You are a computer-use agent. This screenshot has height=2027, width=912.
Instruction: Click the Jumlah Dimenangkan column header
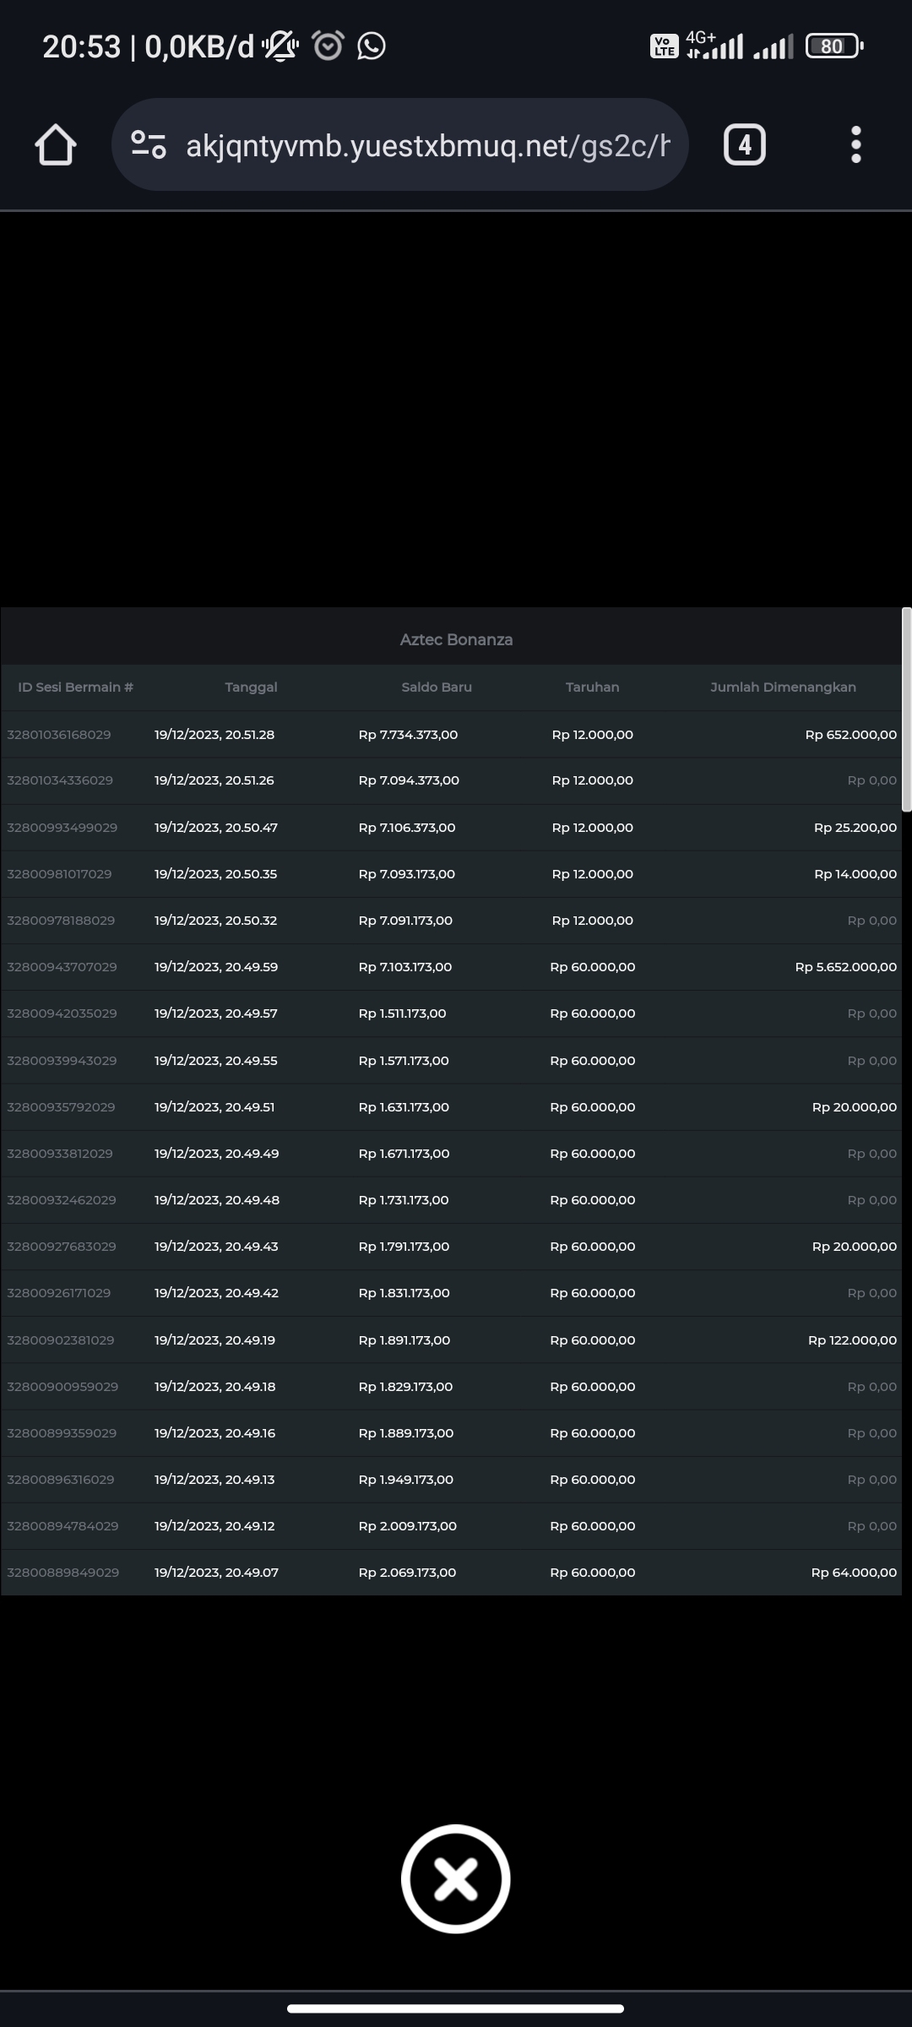point(783,687)
